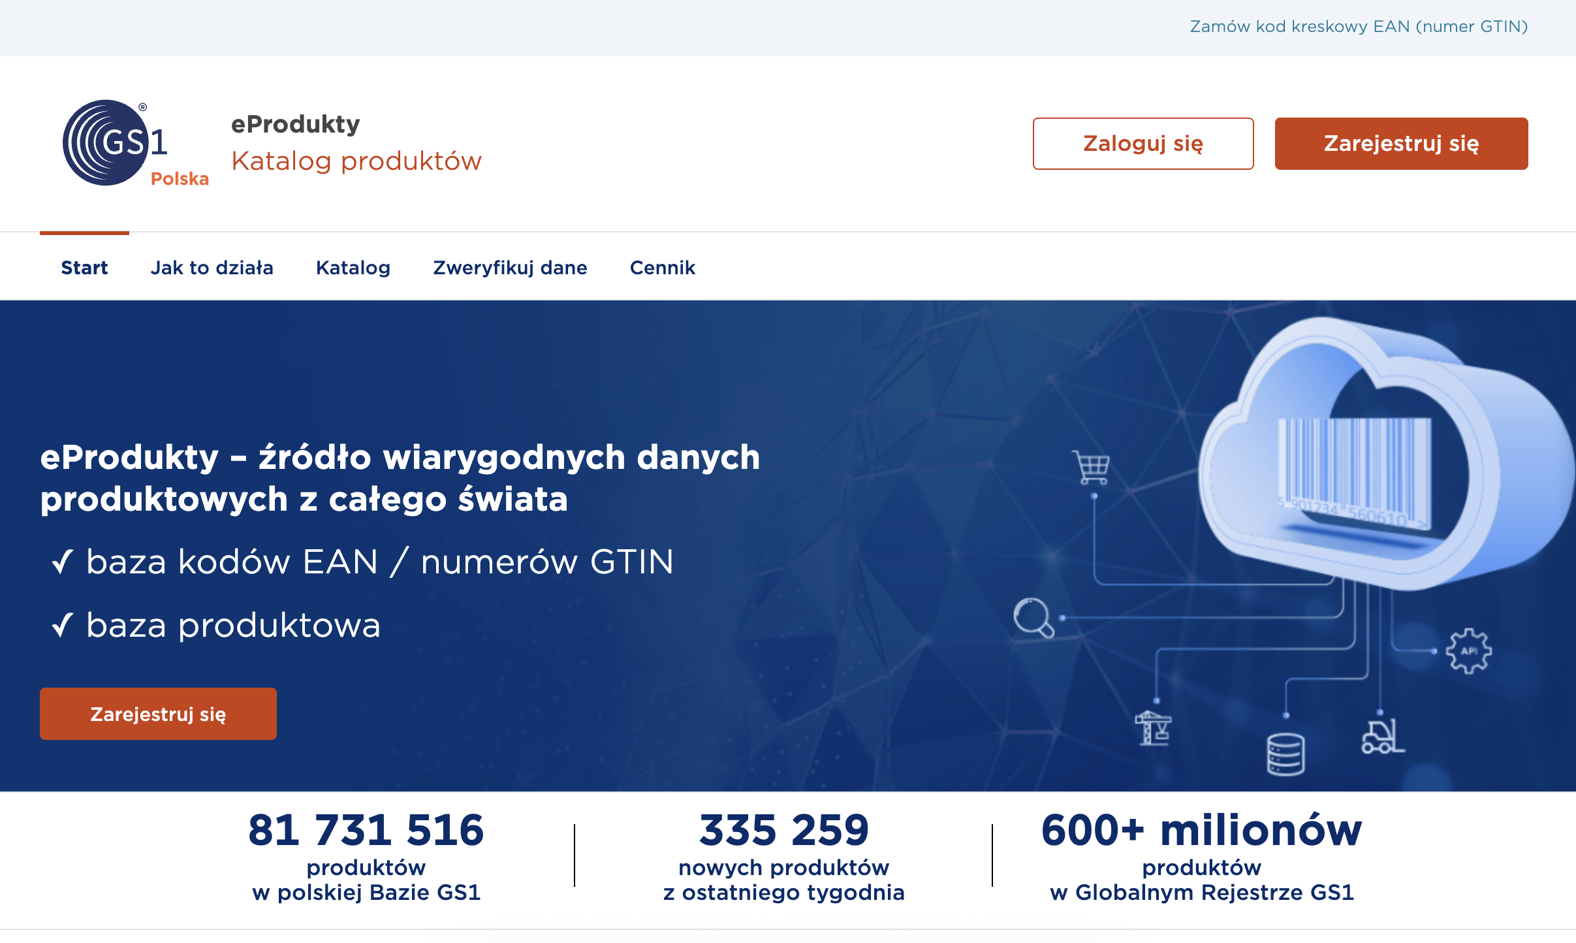Image resolution: width=1576 pixels, height=943 pixels.
Task: Click the 81 731 516 products count
Action: pos(366,830)
